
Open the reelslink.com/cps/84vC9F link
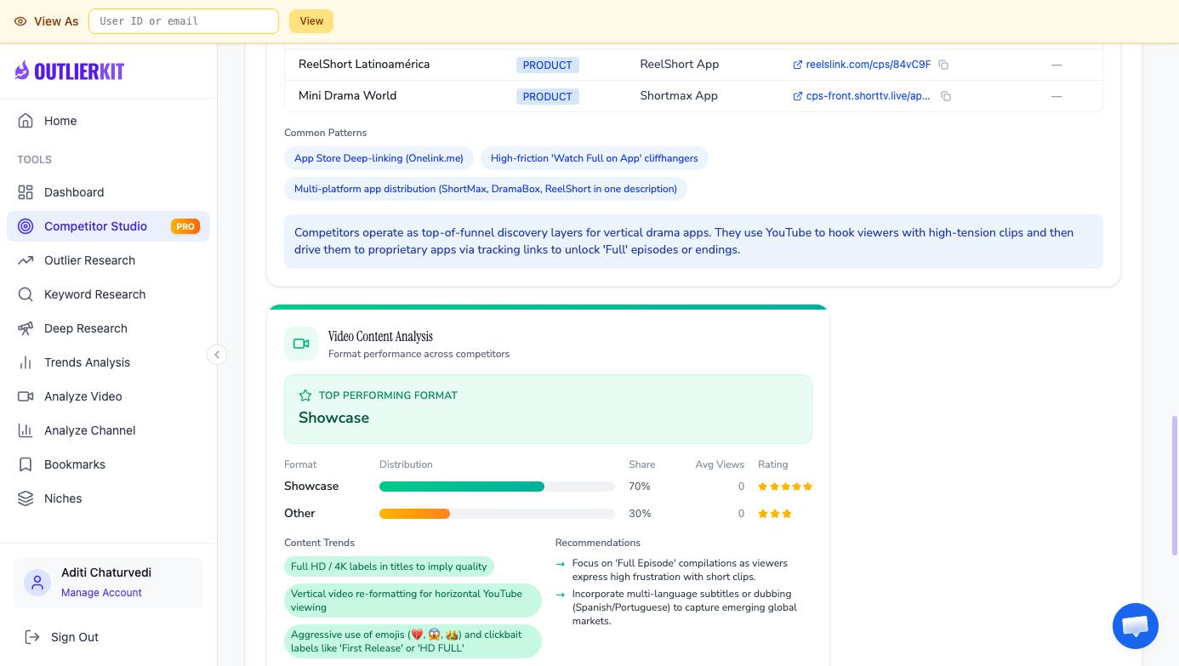[x=868, y=65]
